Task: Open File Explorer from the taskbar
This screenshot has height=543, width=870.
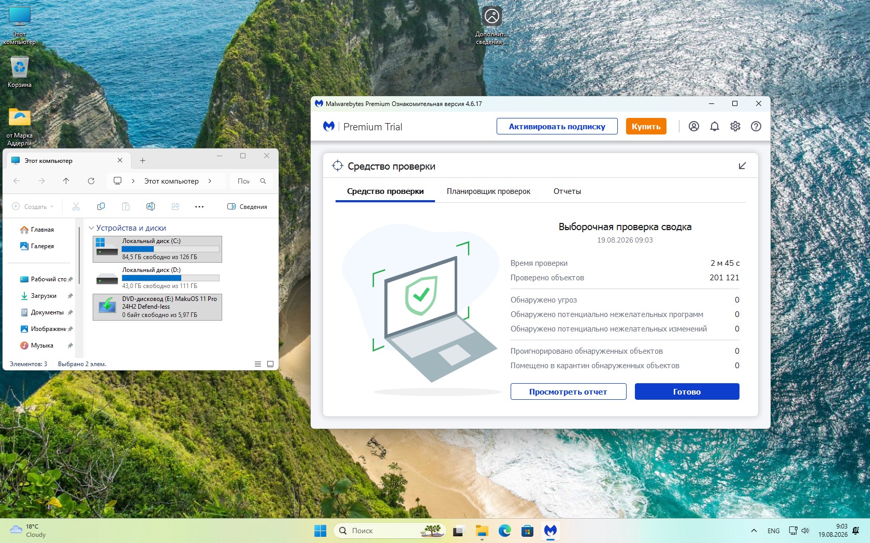Action: [x=482, y=531]
